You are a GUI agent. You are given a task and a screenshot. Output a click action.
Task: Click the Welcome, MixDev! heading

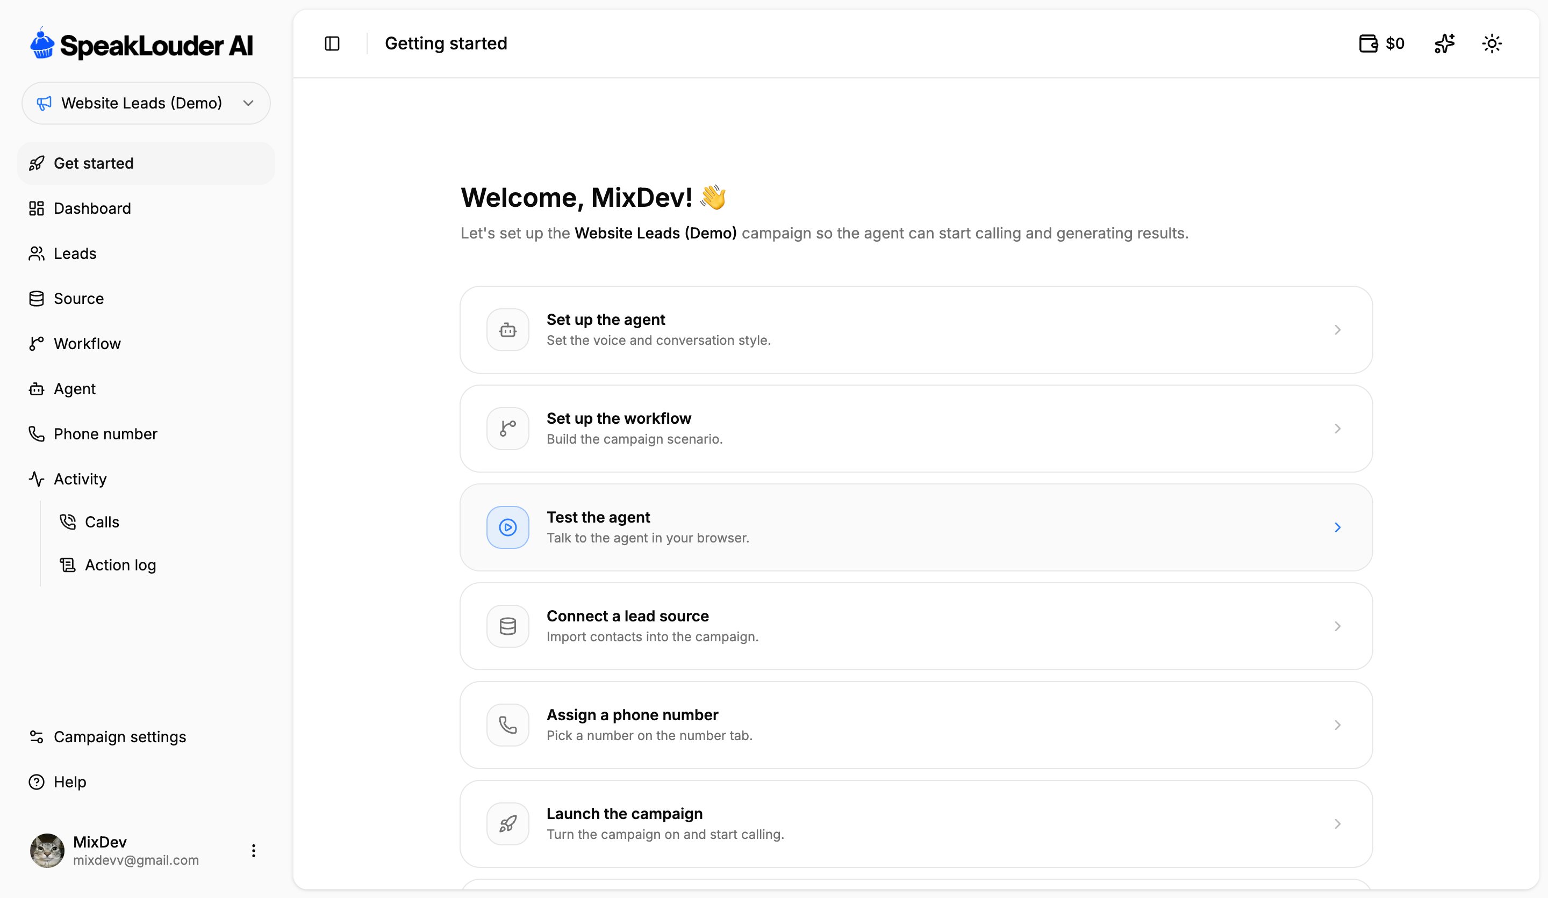tap(593, 197)
